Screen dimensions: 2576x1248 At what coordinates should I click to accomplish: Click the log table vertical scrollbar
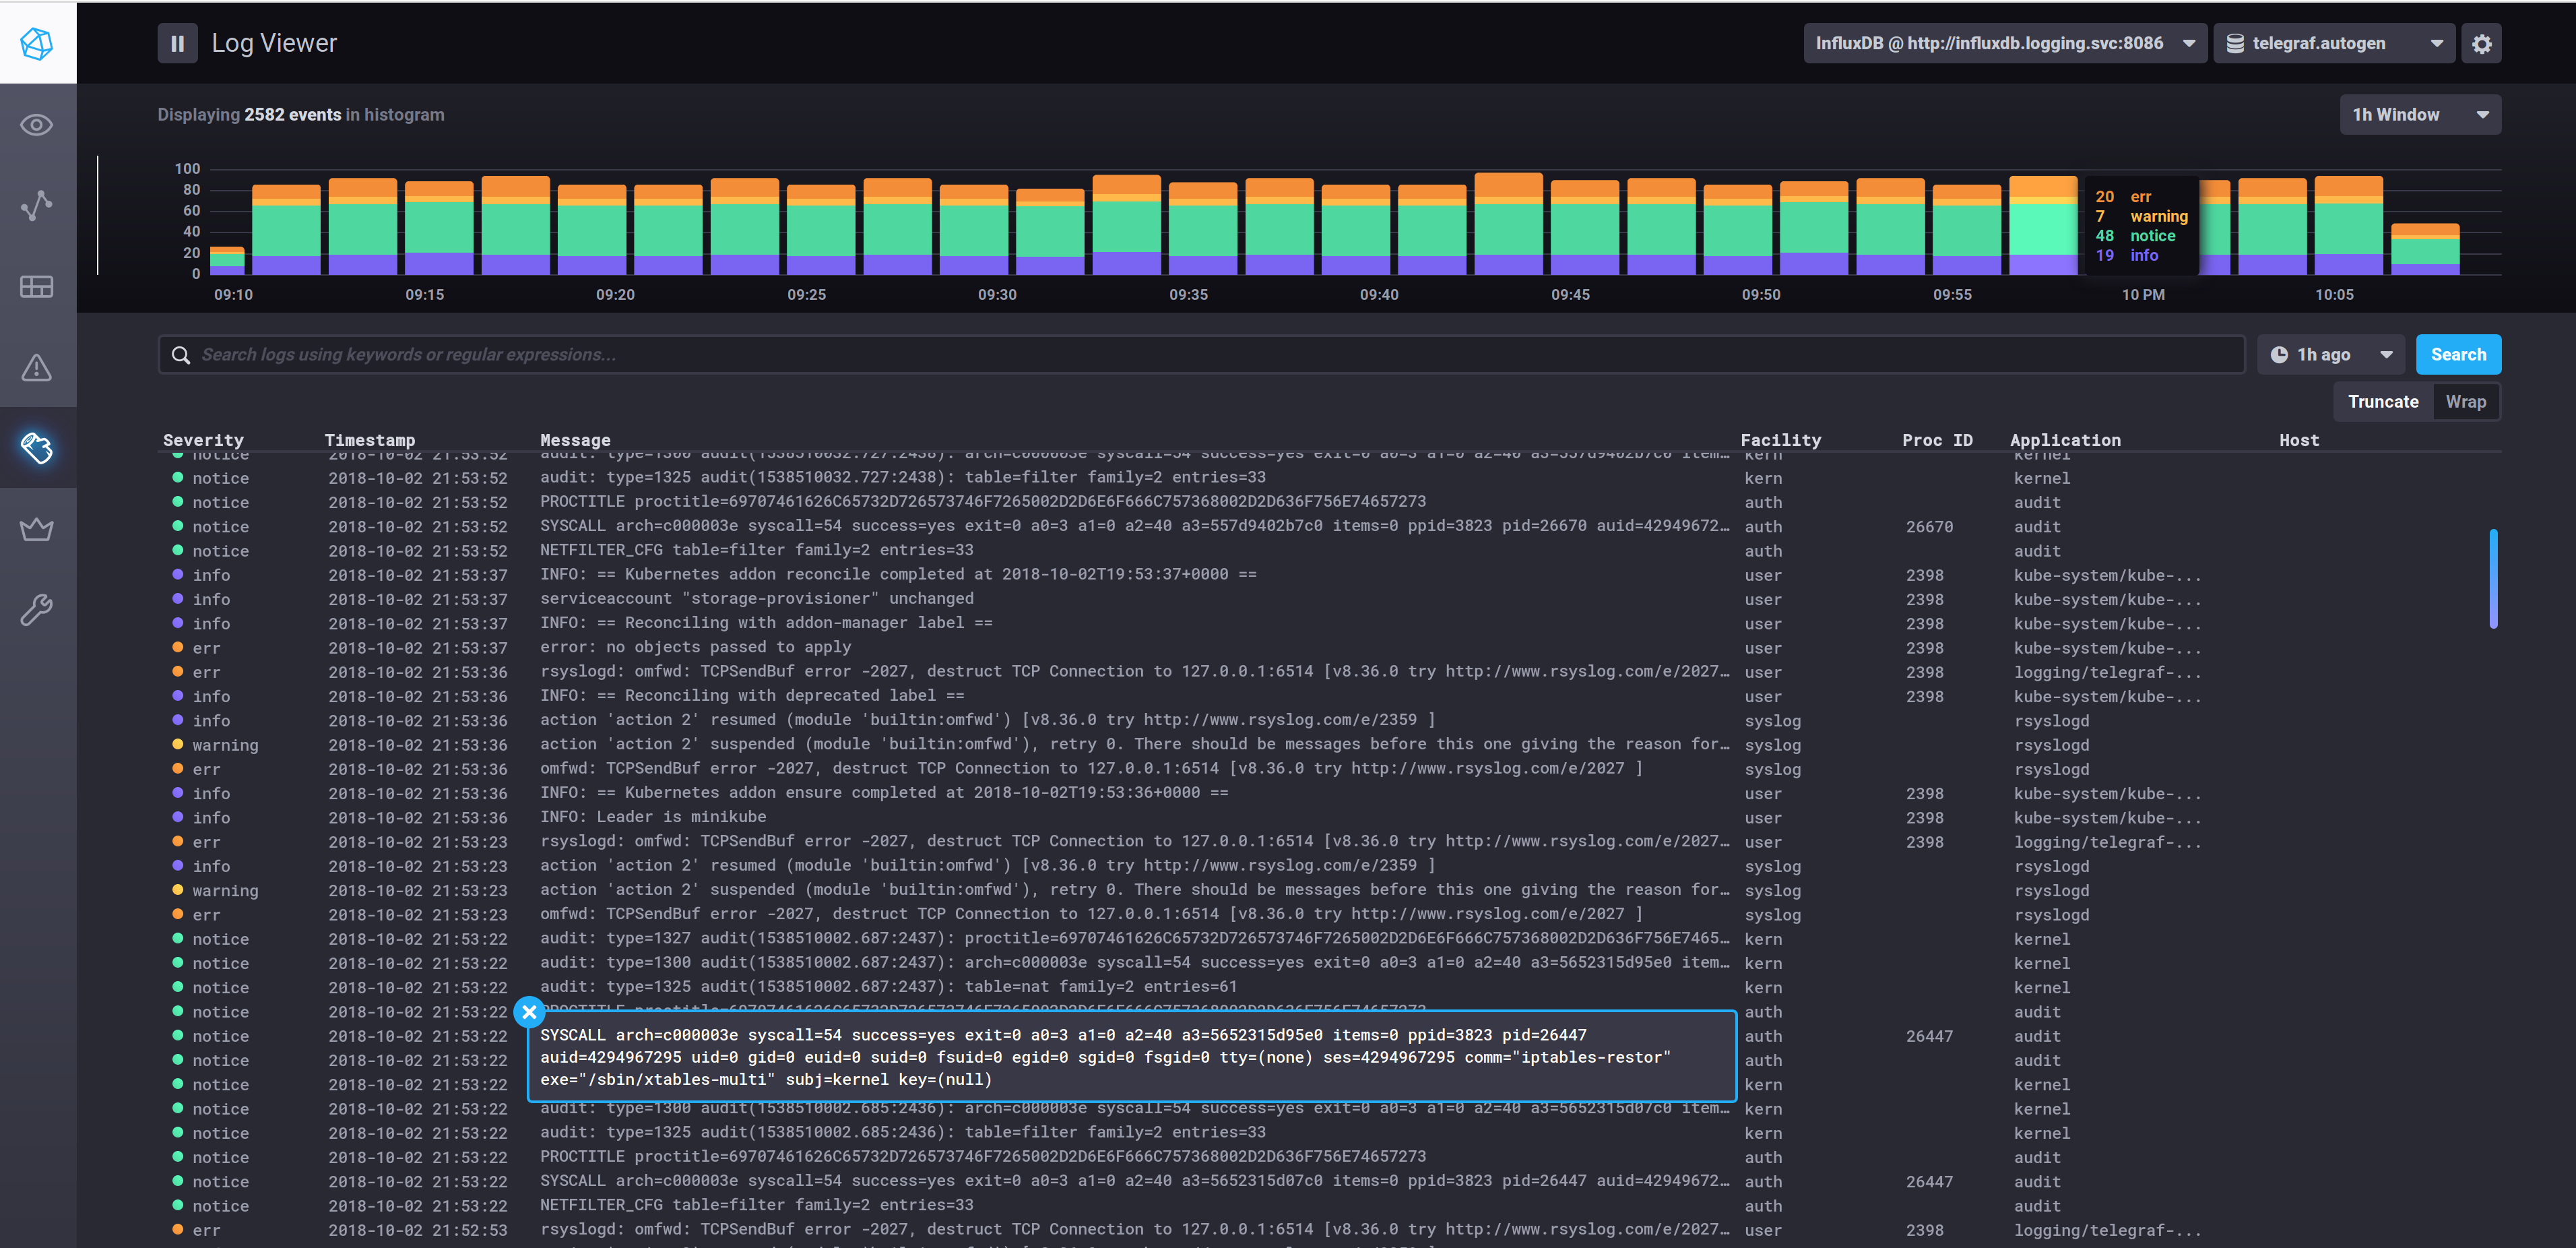tap(2493, 579)
